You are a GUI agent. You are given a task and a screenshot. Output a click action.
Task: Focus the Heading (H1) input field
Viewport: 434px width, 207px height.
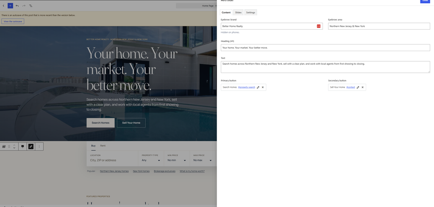(x=325, y=48)
